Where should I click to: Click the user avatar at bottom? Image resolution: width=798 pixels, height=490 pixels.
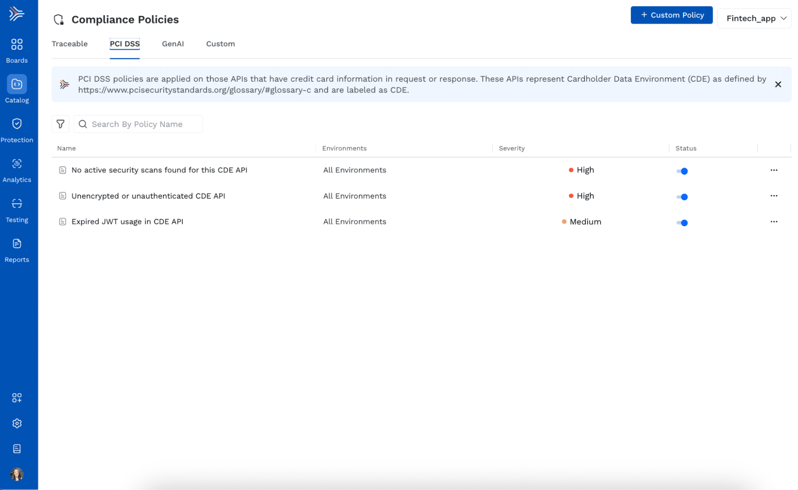click(17, 474)
